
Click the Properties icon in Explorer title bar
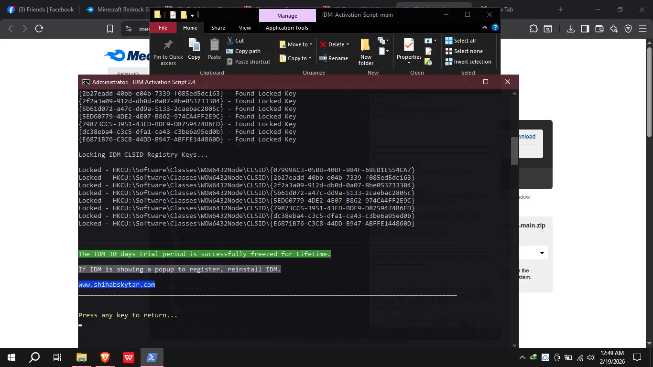[x=173, y=15]
